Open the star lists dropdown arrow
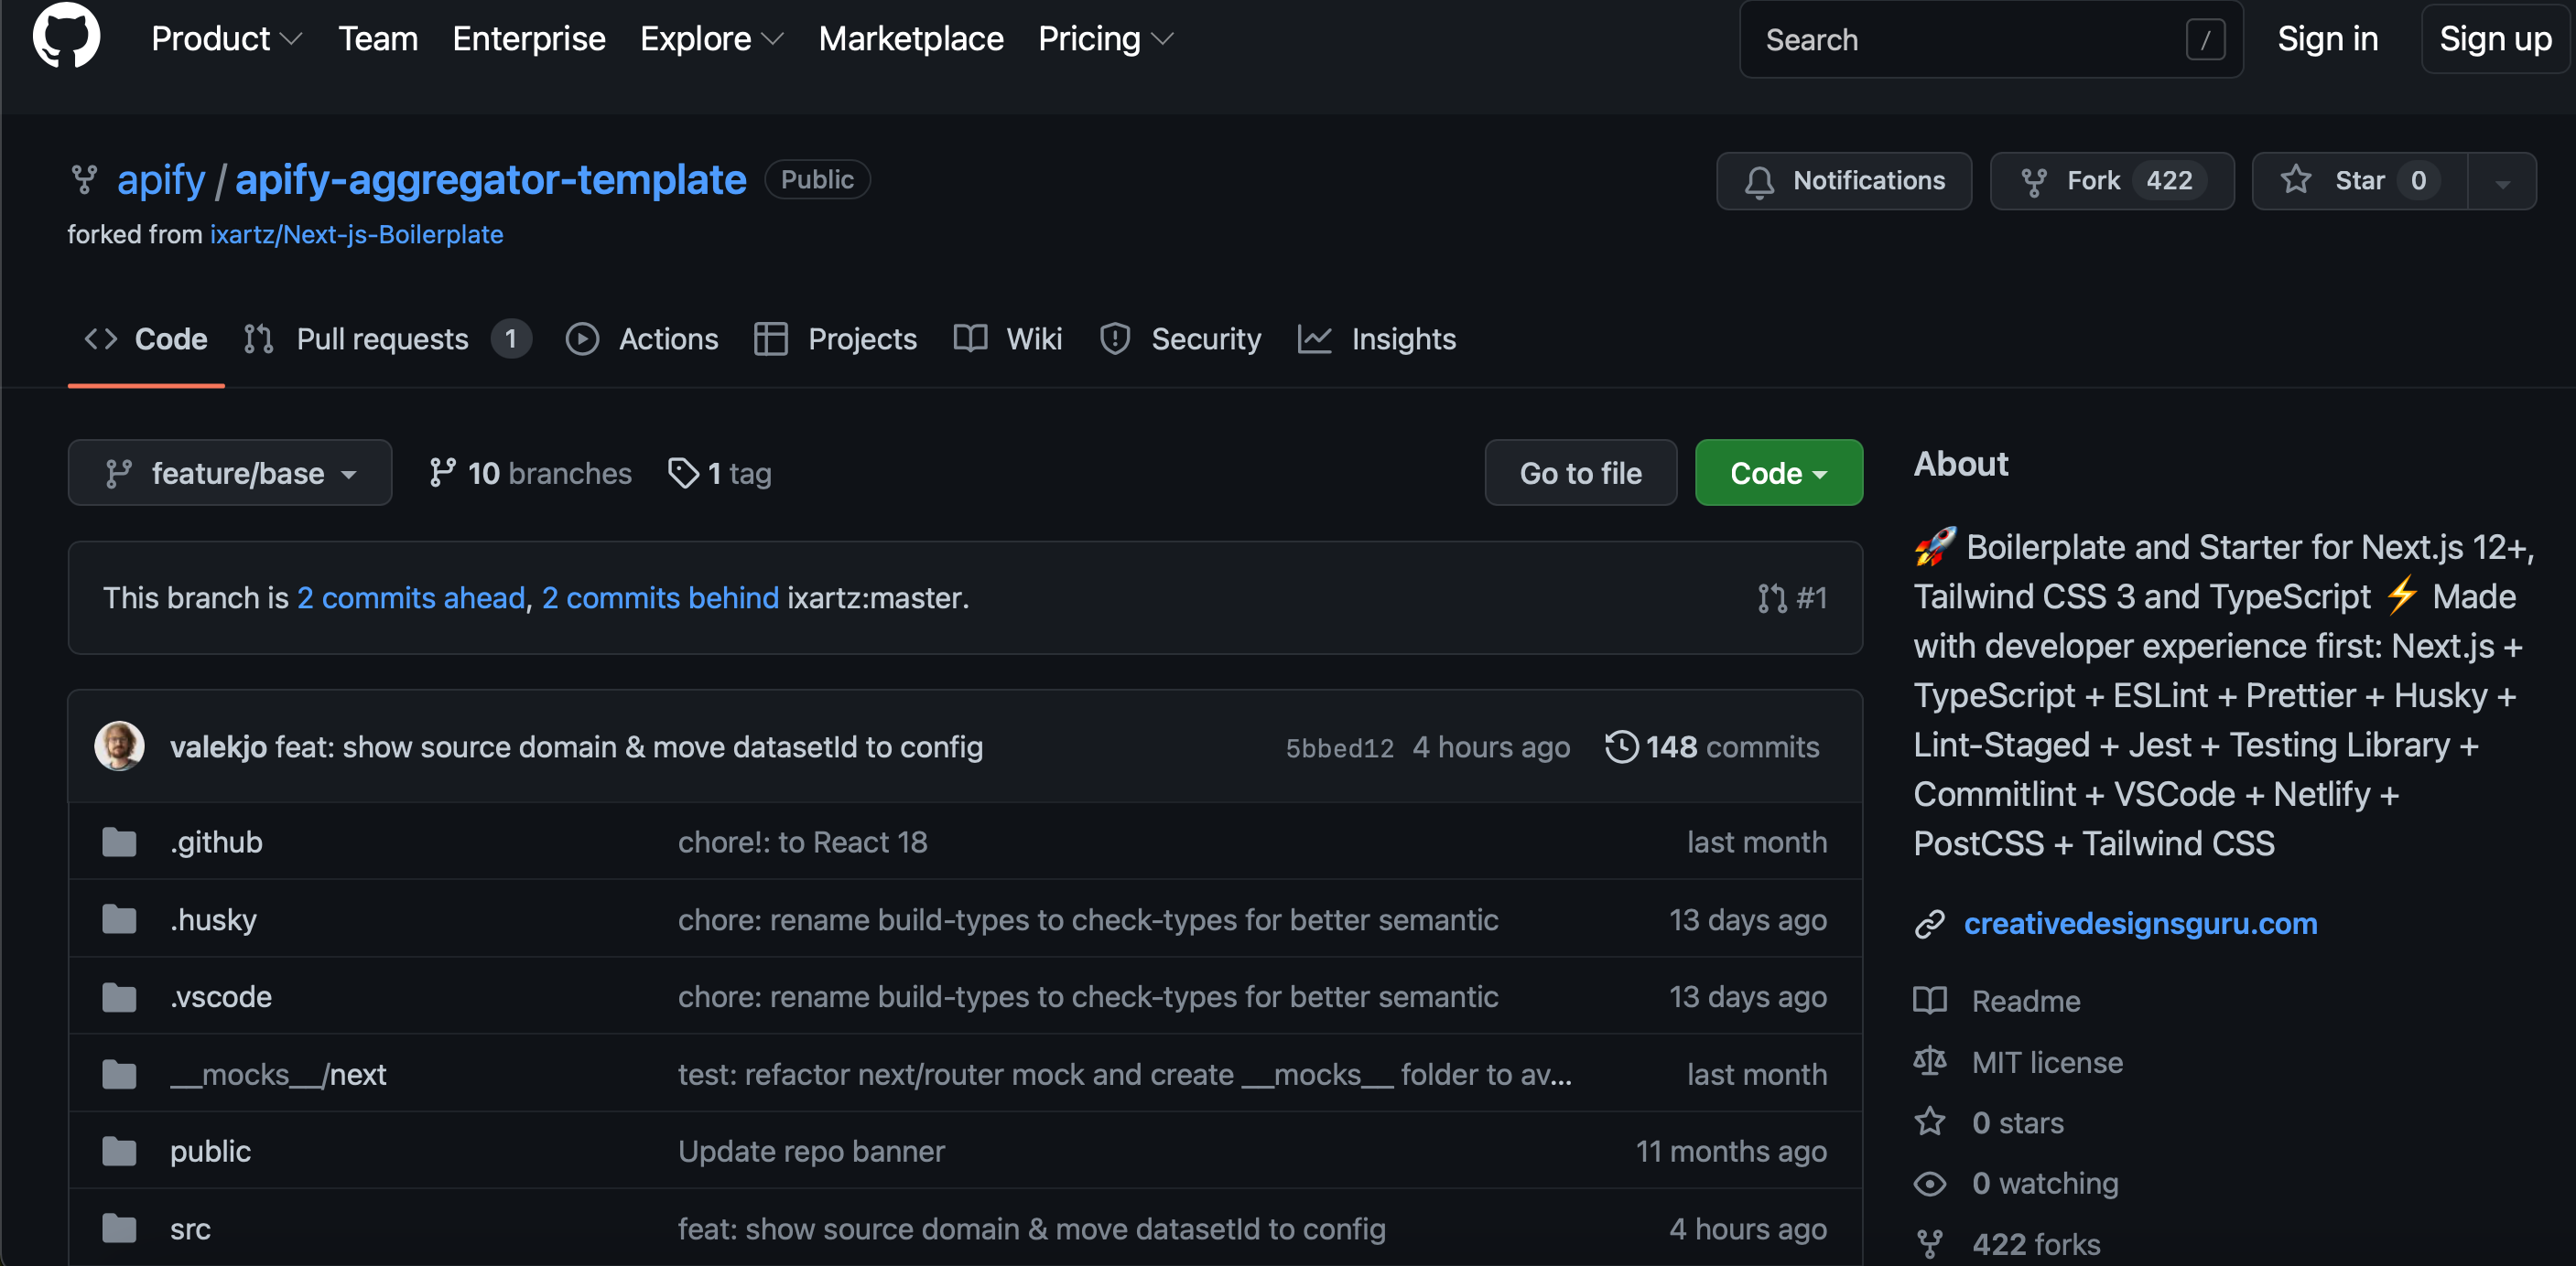The width and height of the screenshot is (2576, 1266). (x=2502, y=182)
